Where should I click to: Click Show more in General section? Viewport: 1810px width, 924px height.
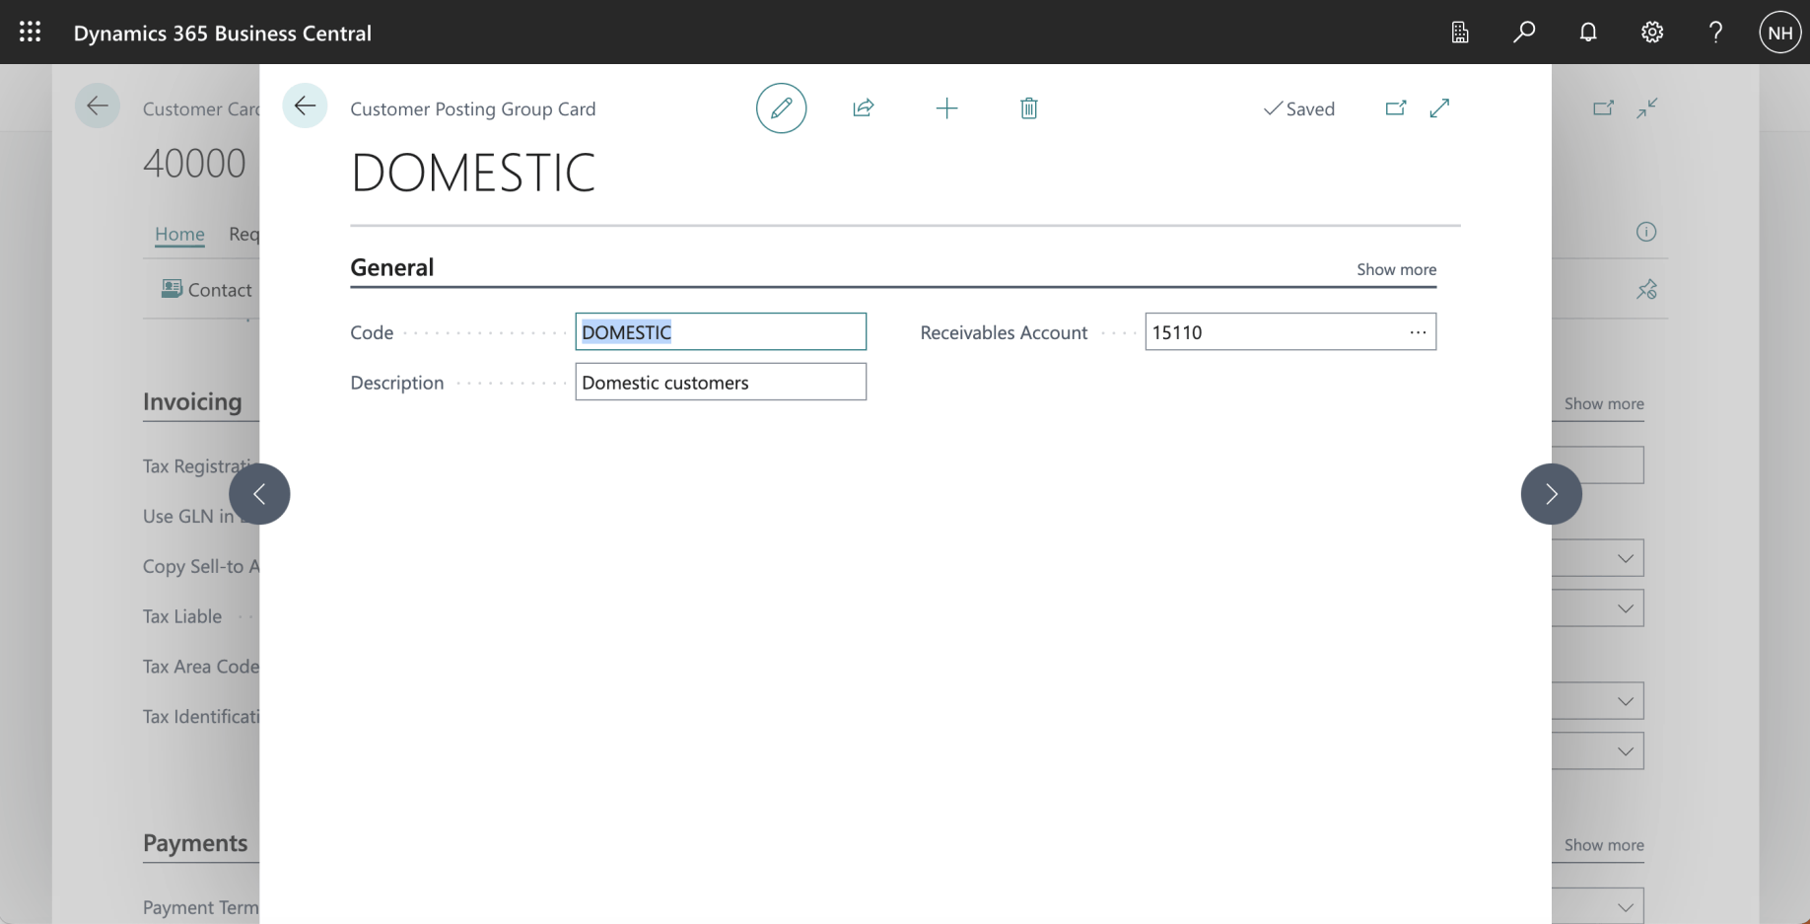pos(1396,269)
